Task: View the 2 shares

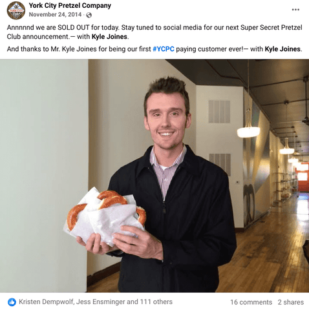Action: [x=291, y=302]
